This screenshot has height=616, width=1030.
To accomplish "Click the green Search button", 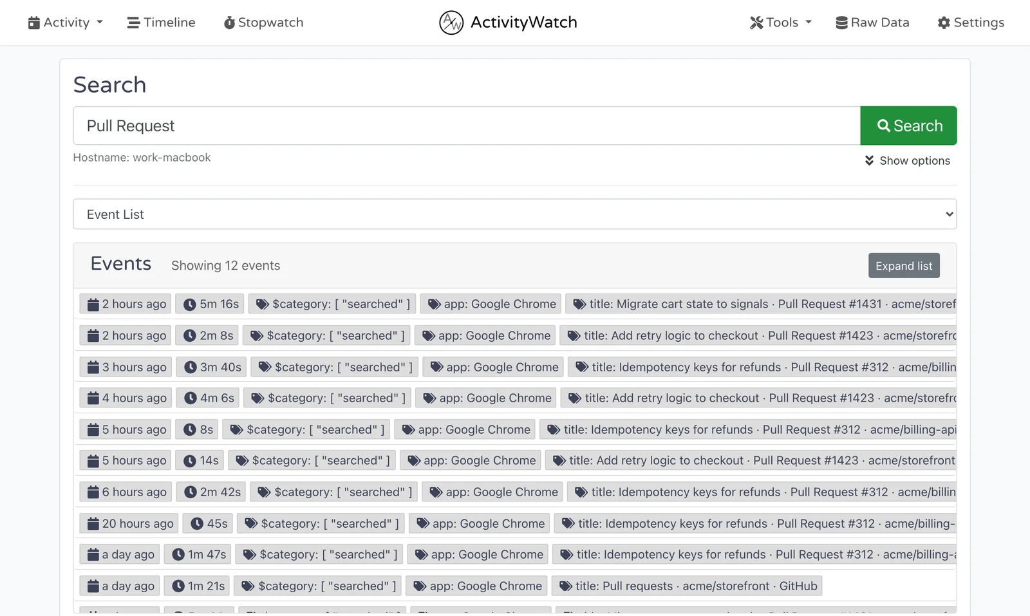I will click(x=908, y=126).
